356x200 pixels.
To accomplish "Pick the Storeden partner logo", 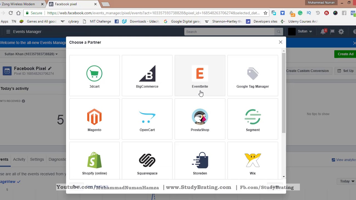I will pyautogui.click(x=200, y=160).
